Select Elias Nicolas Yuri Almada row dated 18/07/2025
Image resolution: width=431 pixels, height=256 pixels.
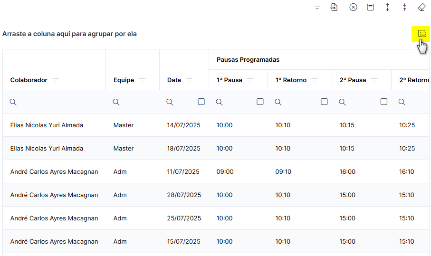216,148
